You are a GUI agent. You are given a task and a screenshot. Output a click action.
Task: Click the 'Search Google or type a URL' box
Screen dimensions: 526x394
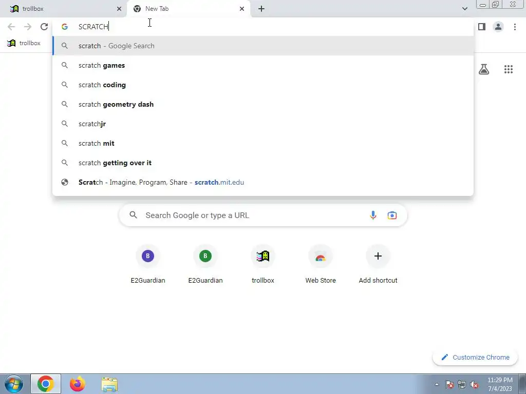[263, 215]
